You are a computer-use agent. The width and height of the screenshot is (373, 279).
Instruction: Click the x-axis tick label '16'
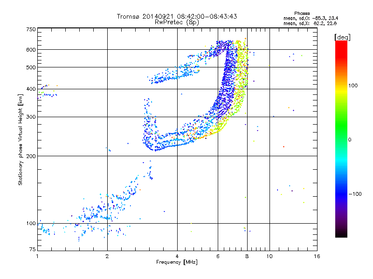(317, 256)
